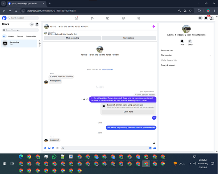218x174 pixels.
Task: Click the phone number message from Adonis
Action: tap(54, 140)
